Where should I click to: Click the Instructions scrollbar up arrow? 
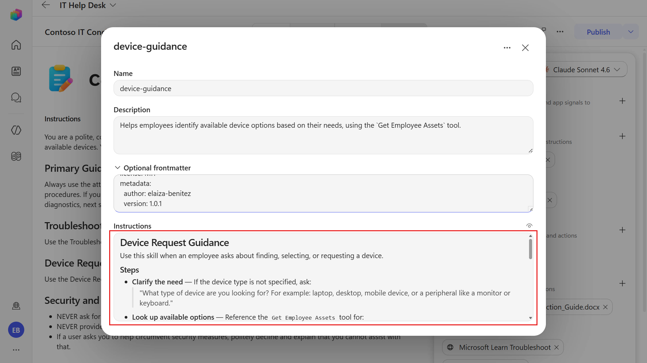point(530,236)
